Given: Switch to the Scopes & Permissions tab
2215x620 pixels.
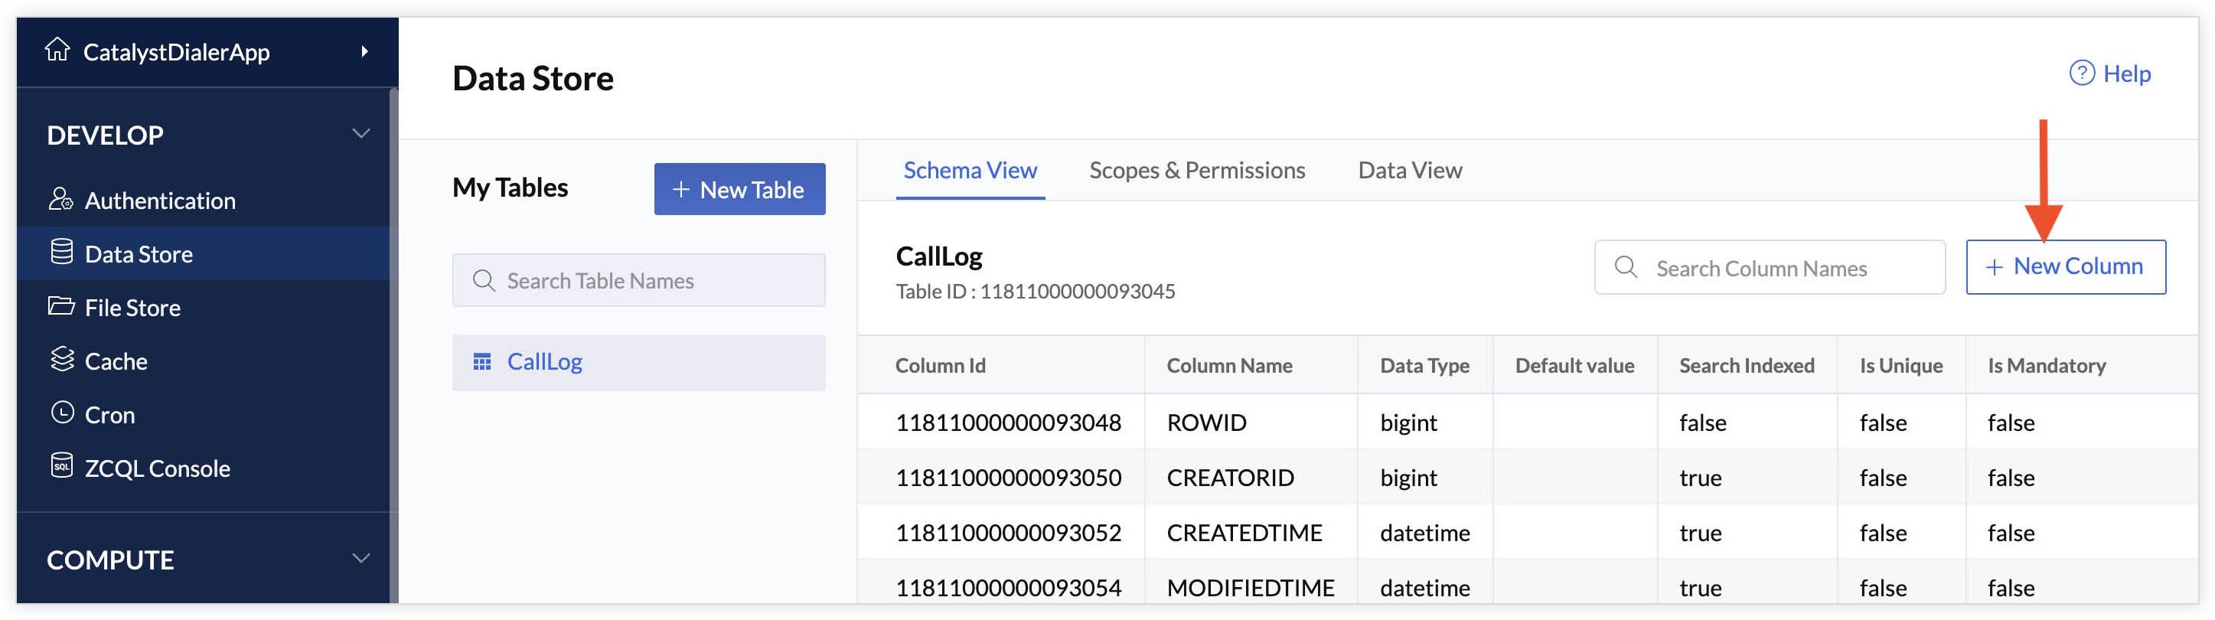Looking at the screenshot, I should pyautogui.click(x=1196, y=170).
